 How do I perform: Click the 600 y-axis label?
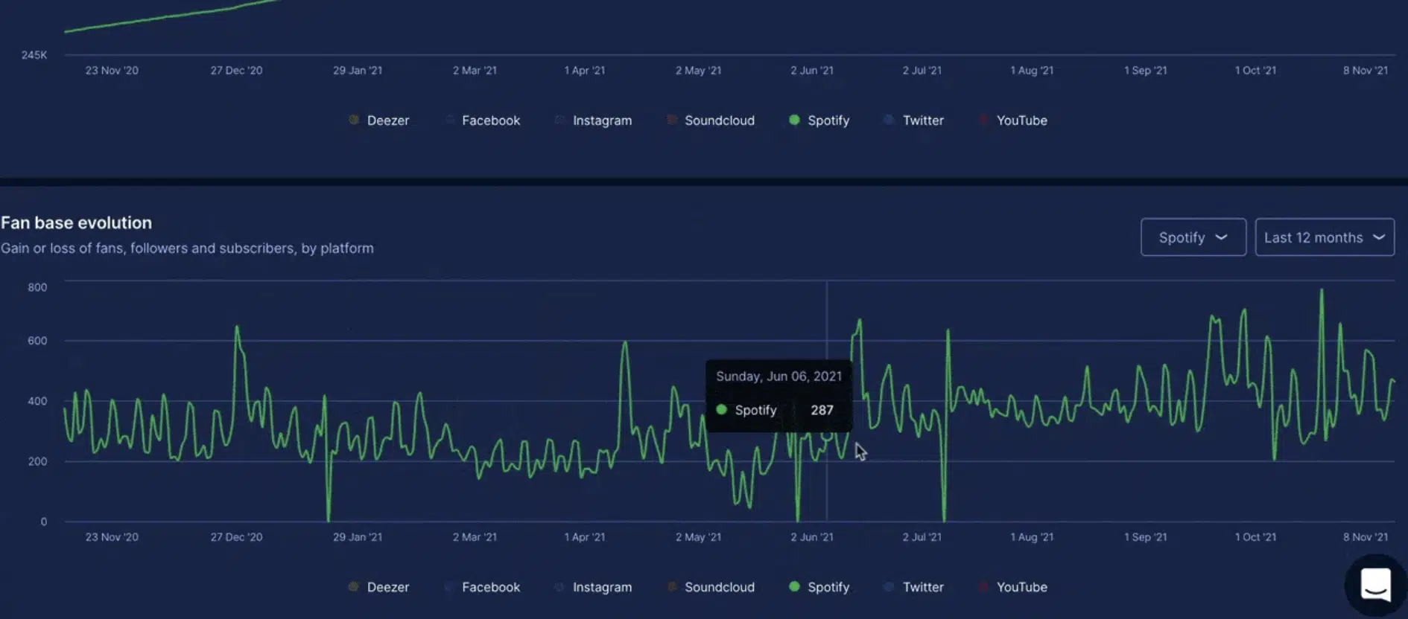point(37,341)
